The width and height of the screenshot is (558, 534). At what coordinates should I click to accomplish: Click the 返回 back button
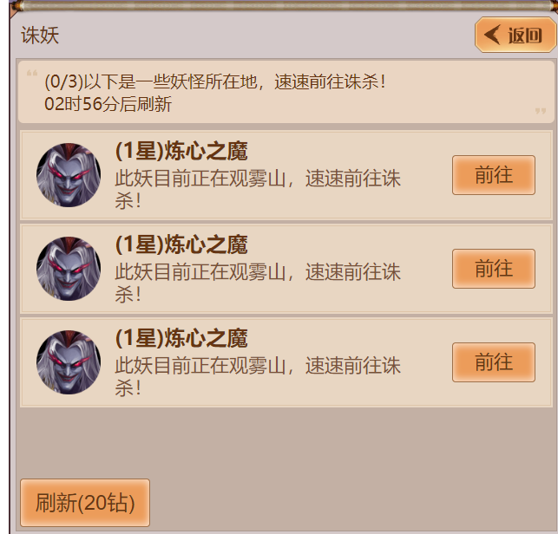tap(515, 36)
